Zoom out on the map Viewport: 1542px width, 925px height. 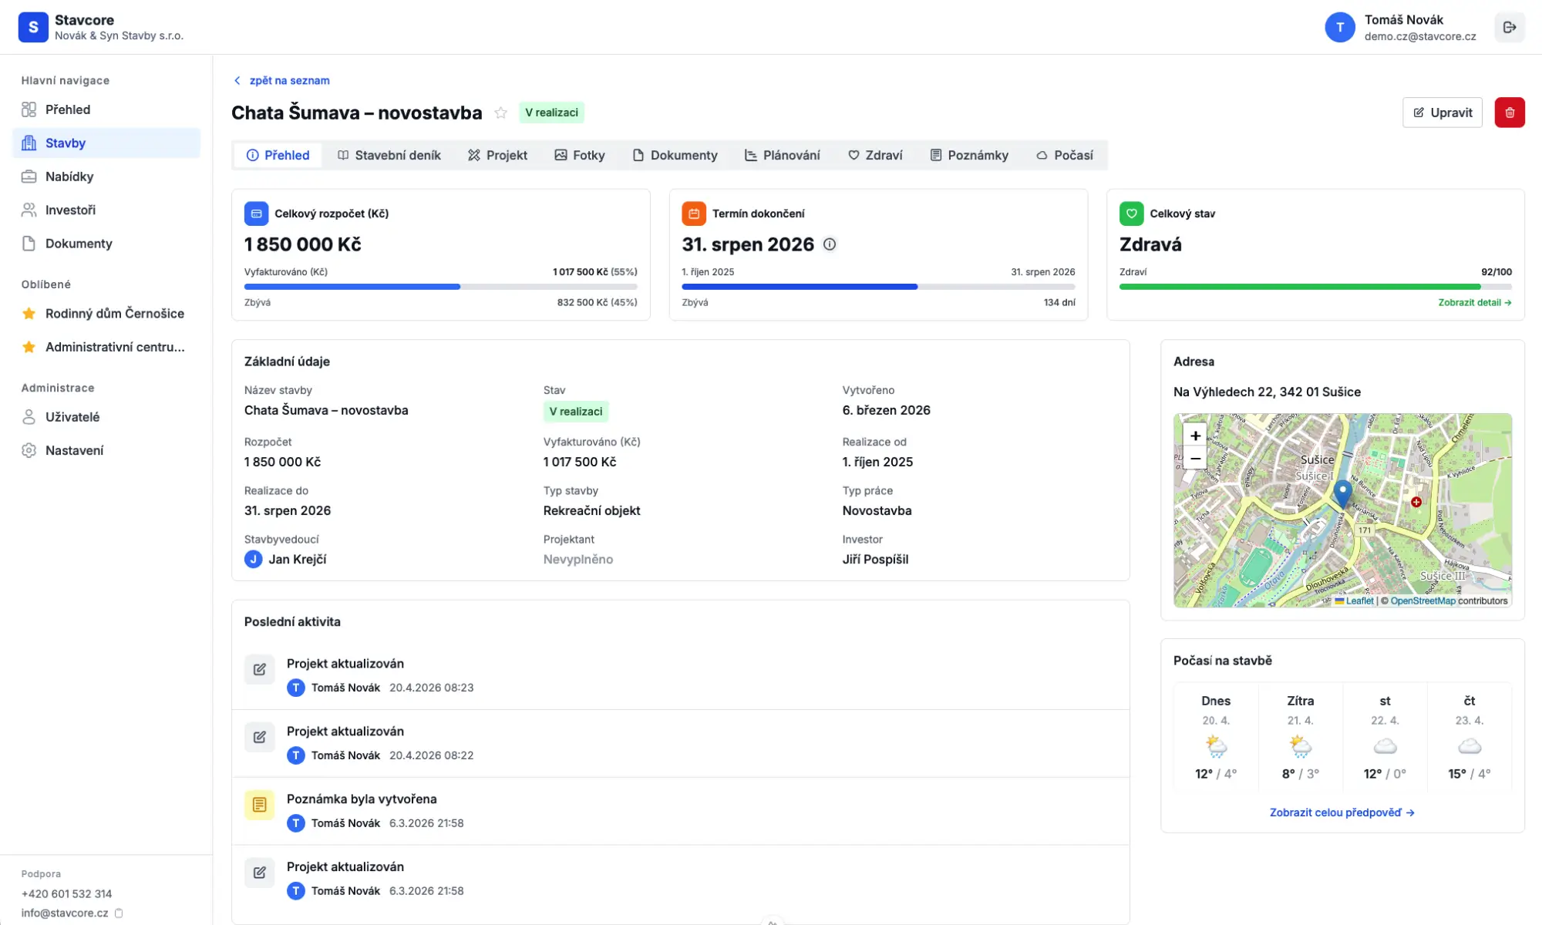[x=1194, y=459]
